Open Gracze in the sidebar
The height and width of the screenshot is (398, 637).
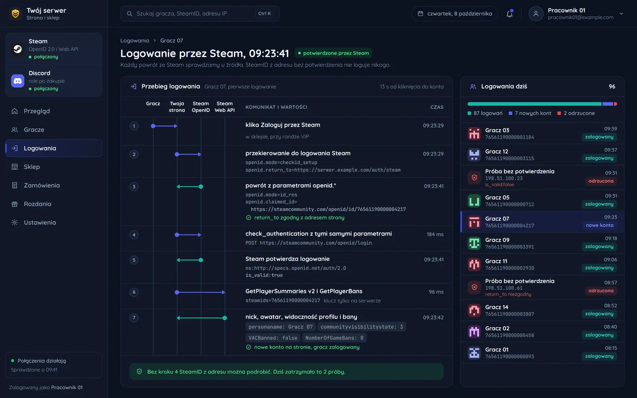click(54, 130)
